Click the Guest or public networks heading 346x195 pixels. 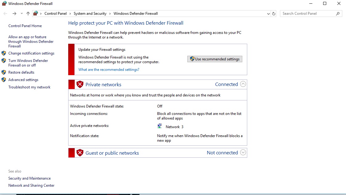click(112, 153)
